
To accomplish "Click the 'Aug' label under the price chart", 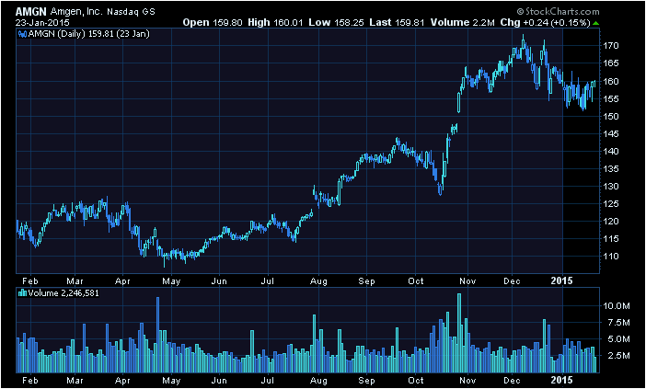I will [x=318, y=281].
